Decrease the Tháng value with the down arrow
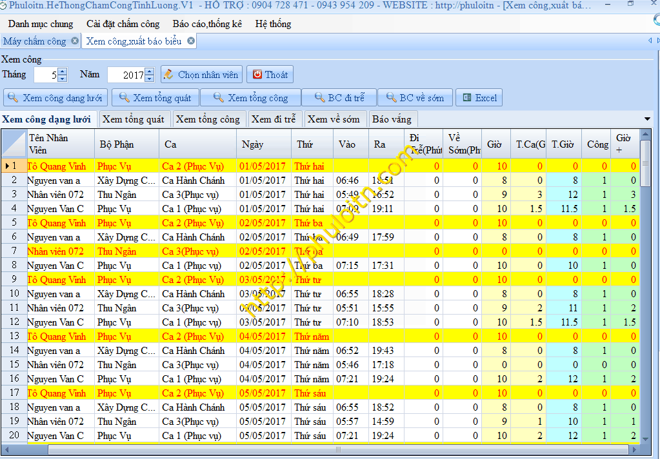 click(63, 79)
